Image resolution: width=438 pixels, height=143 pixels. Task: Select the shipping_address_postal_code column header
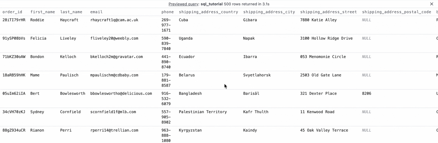pyautogui.click(x=396, y=12)
